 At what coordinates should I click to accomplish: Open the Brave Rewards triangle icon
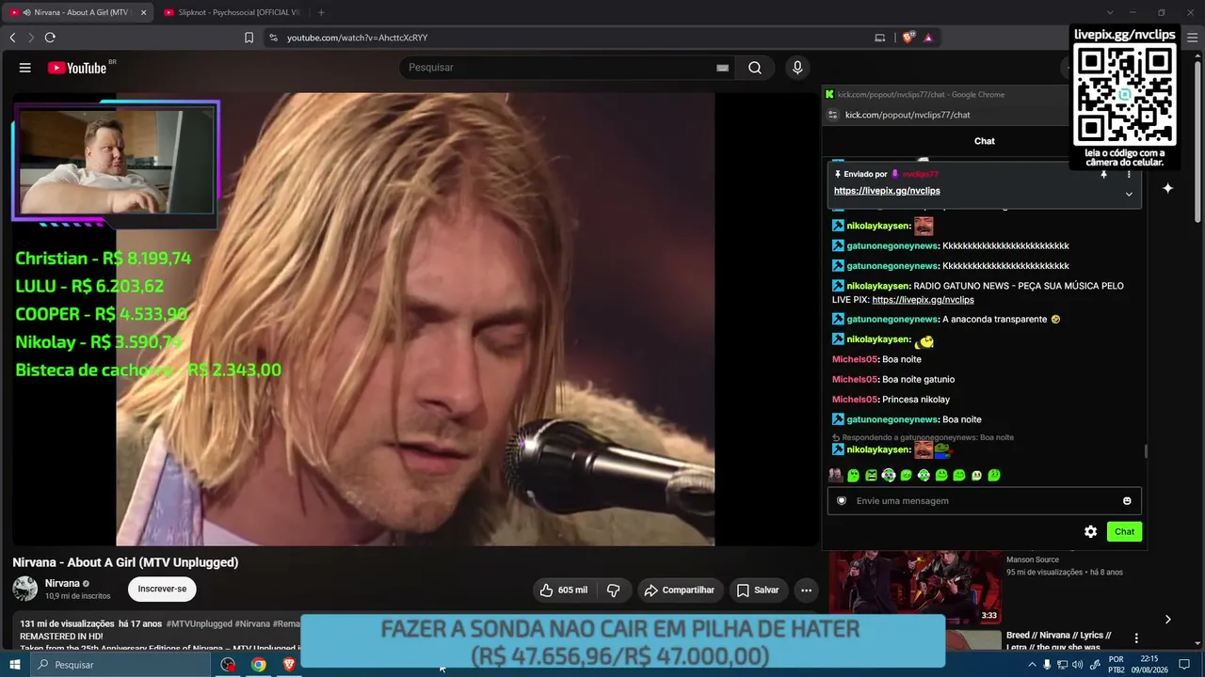[x=928, y=38]
